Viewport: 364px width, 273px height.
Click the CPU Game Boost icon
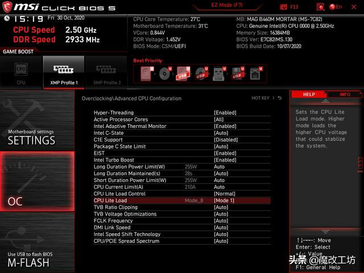pyautogui.click(x=21, y=72)
